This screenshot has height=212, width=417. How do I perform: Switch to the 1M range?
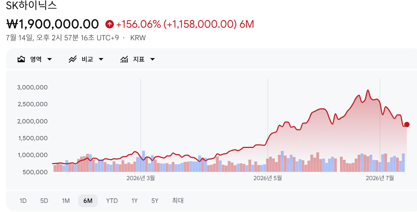point(66,201)
